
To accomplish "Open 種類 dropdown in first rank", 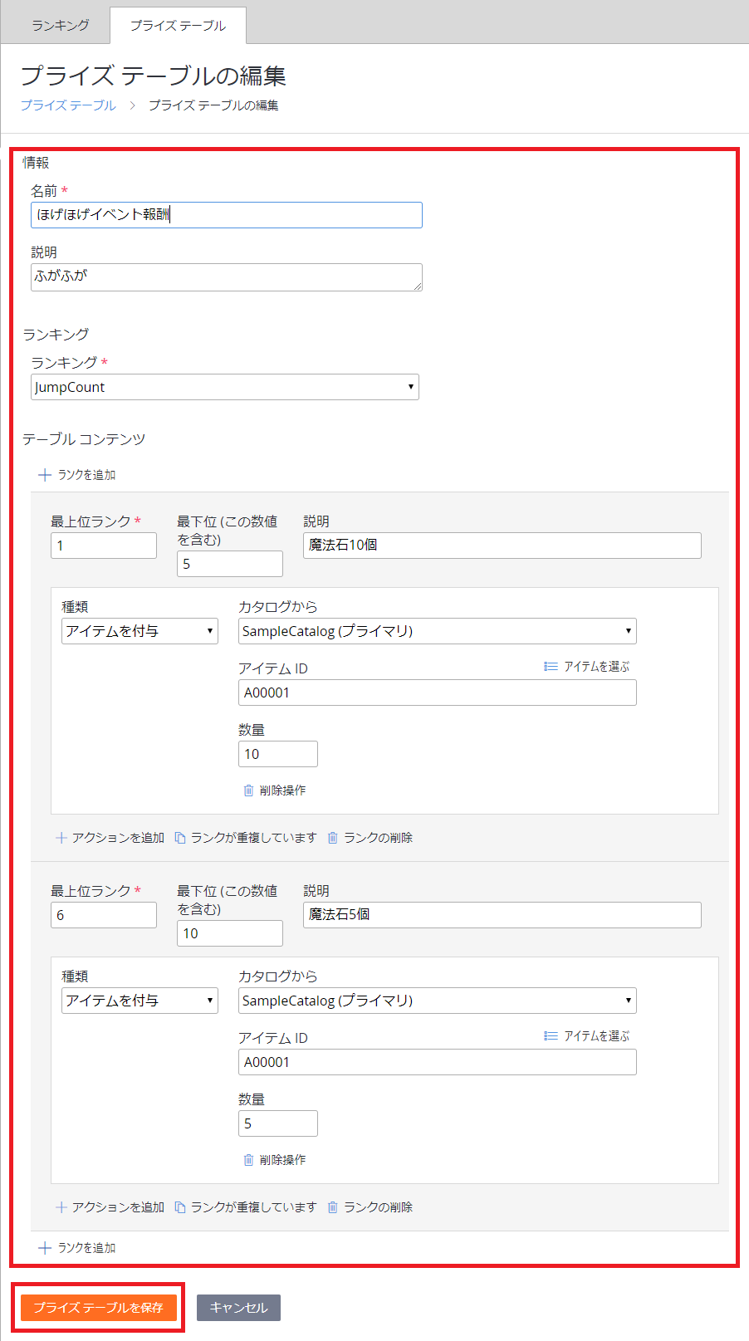I will coord(140,631).
